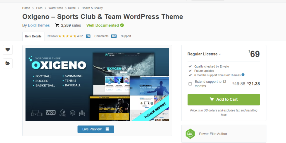Click the 160 comments count badge
The width and height of the screenshot is (286, 143).
(114, 36)
